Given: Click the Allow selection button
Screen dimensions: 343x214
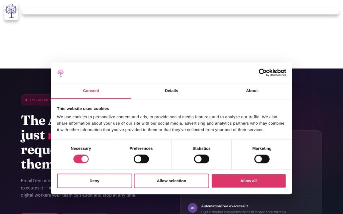Looking at the screenshot, I should click(171, 181).
